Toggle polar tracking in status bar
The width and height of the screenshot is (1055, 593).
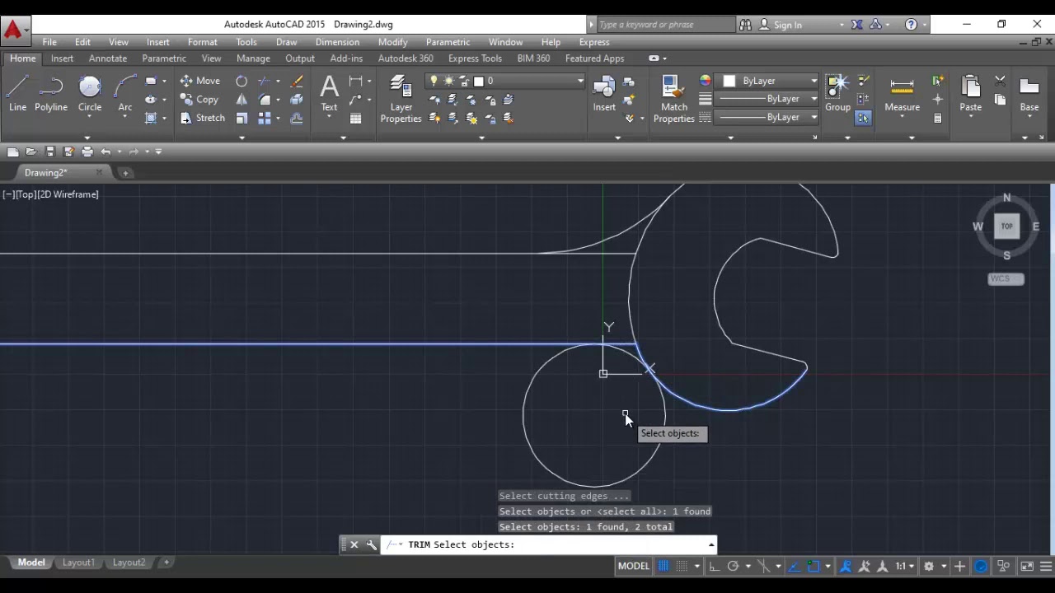coord(733,566)
